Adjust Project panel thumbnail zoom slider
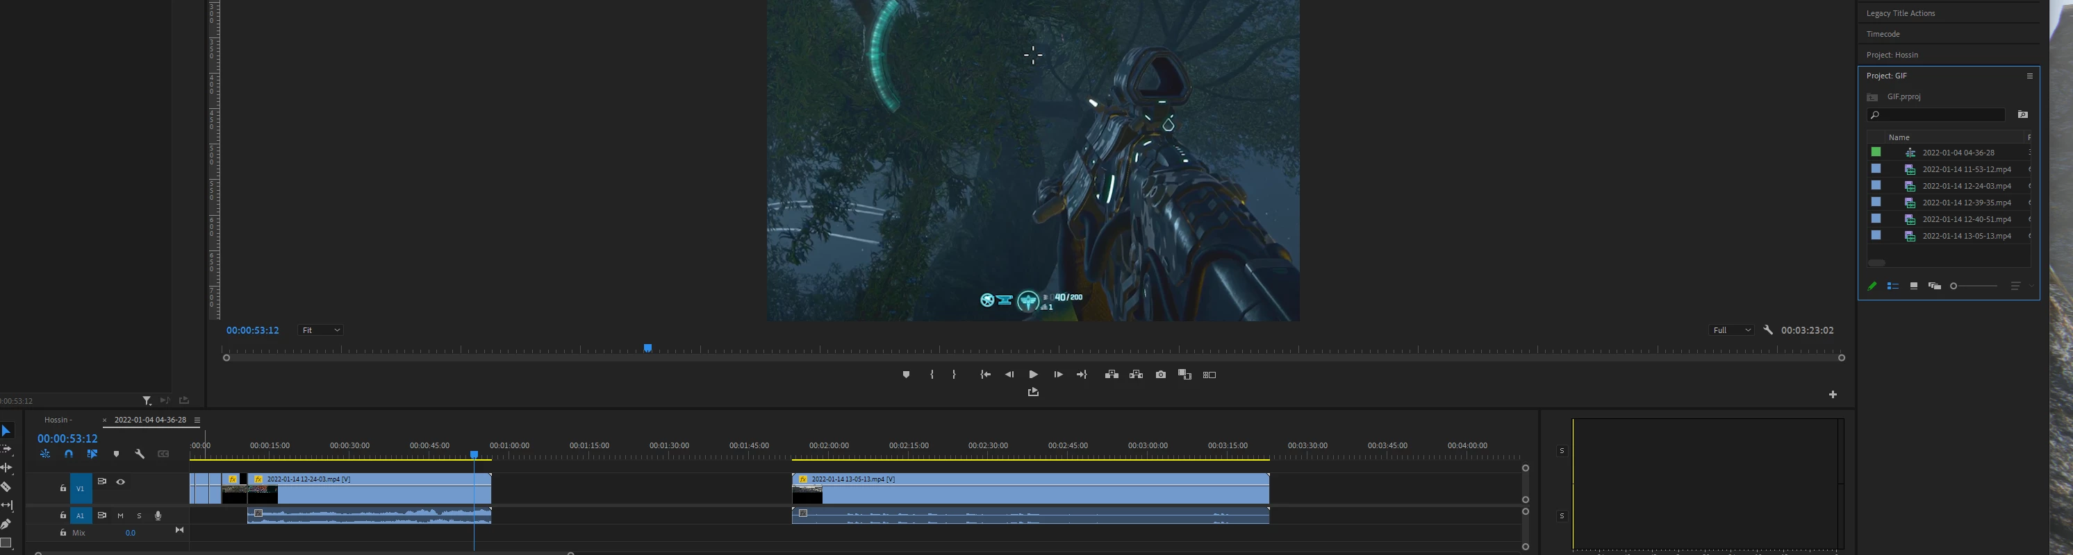Image resolution: width=2073 pixels, height=555 pixels. tap(1975, 286)
